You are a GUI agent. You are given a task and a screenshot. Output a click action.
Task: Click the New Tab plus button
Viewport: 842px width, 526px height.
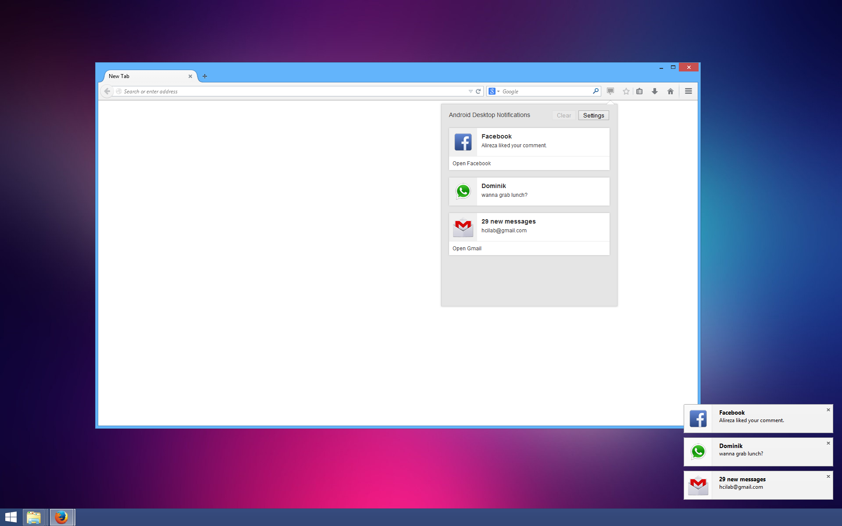click(x=204, y=76)
